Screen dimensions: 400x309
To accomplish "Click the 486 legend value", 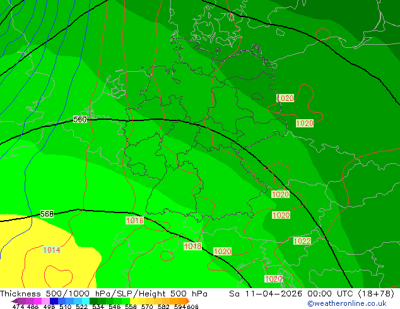I will click(x=33, y=306).
